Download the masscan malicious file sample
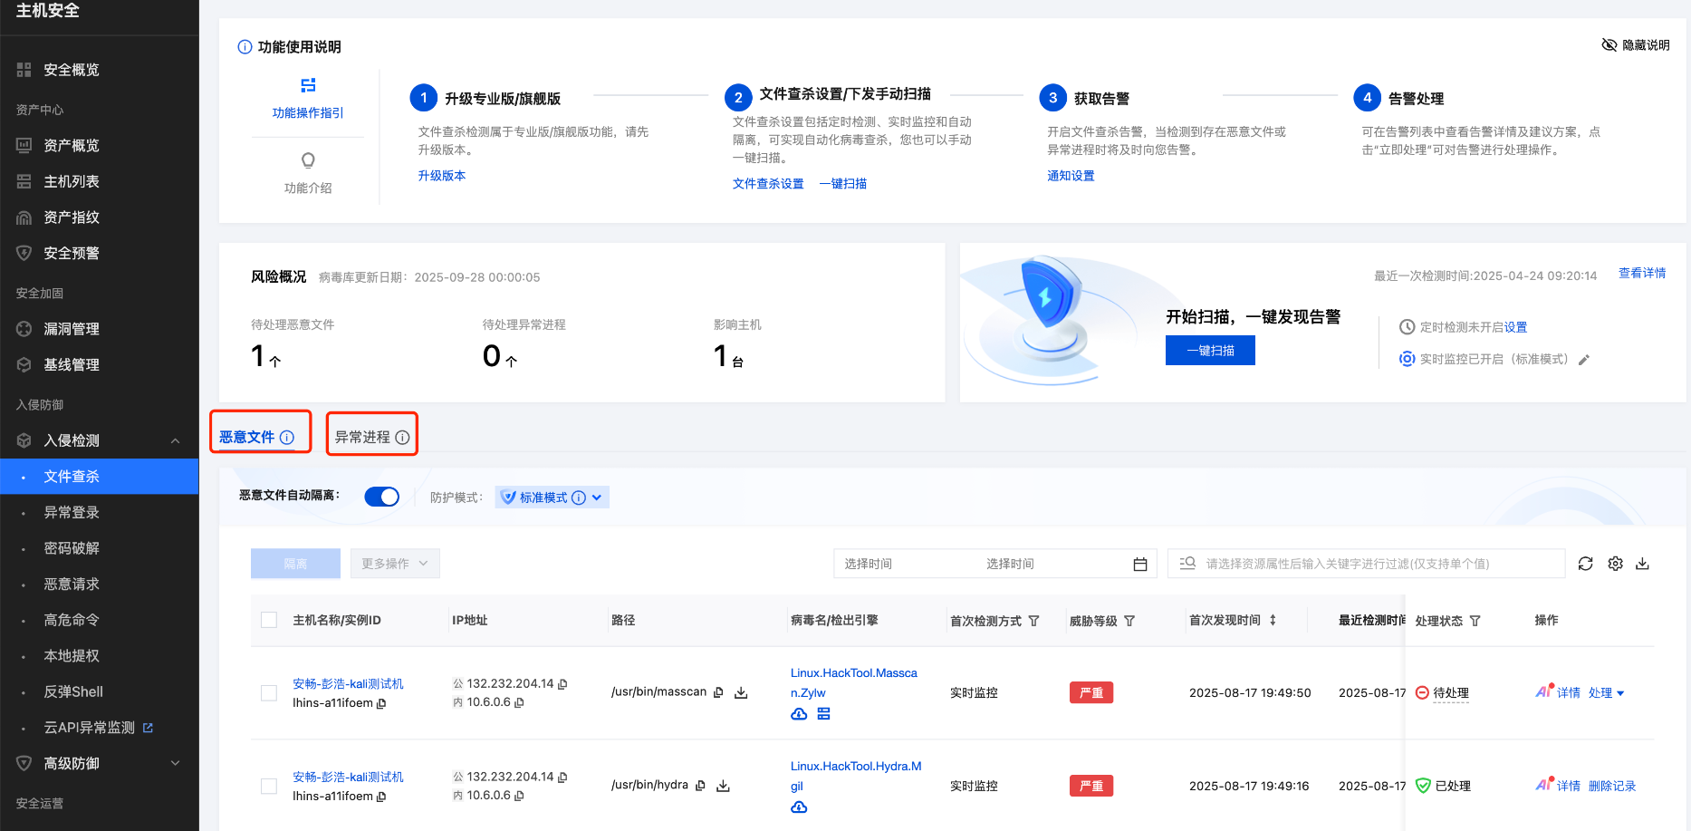This screenshot has height=831, width=1691. click(x=741, y=692)
